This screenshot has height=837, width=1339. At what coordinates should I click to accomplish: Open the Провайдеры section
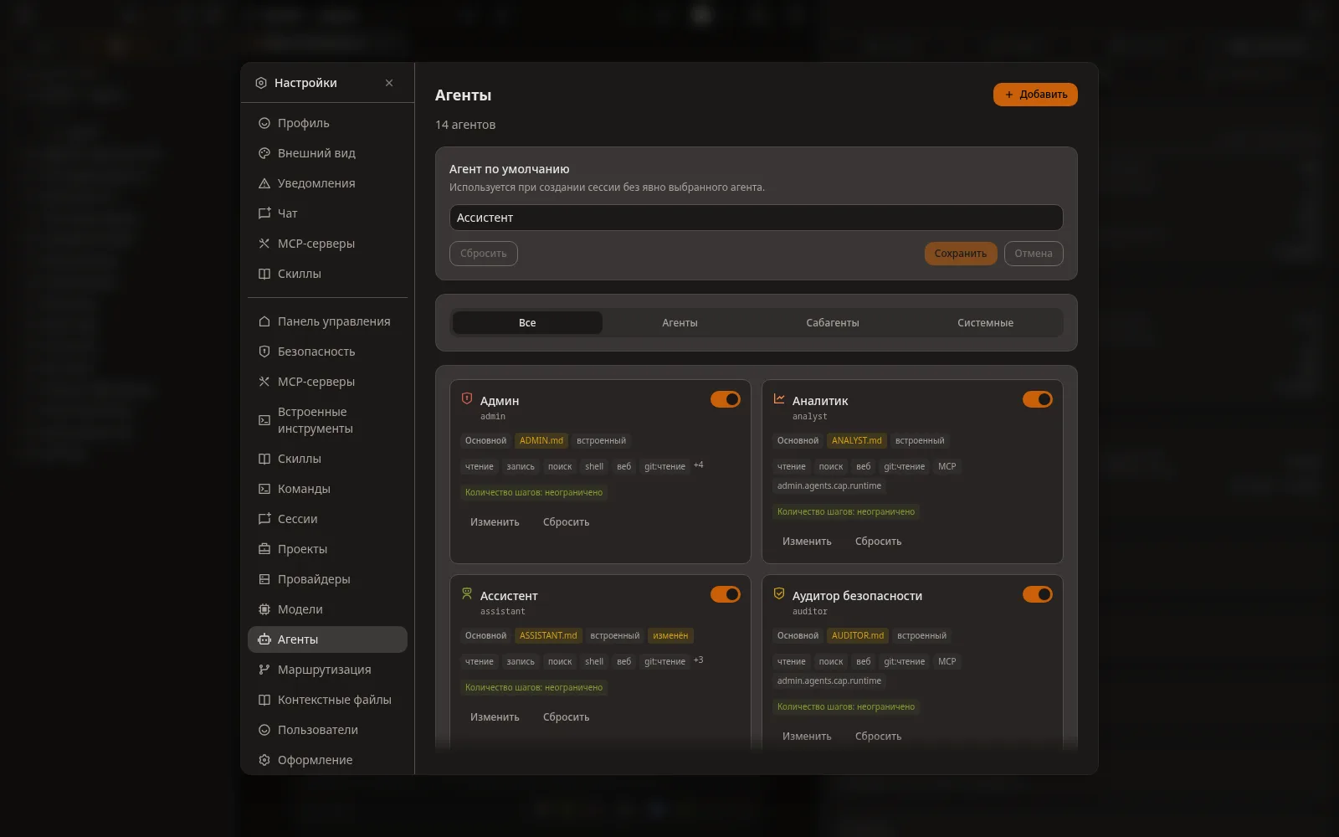click(x=327, y=579)
